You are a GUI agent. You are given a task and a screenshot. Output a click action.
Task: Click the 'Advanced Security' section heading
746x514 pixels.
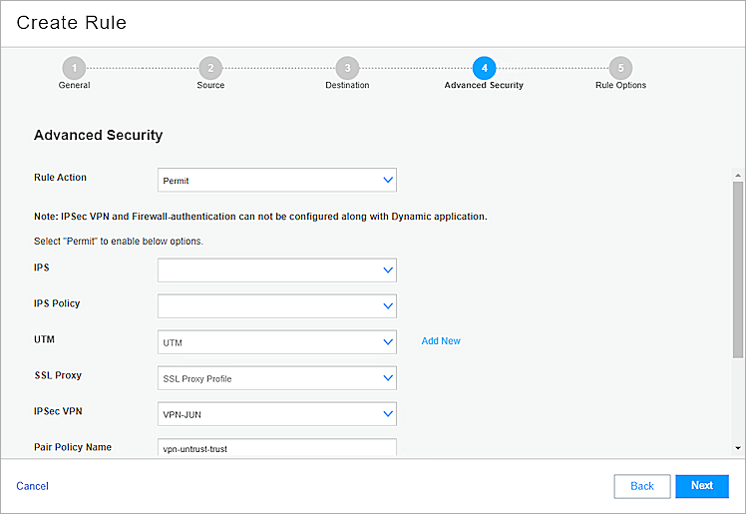point(98,135)
